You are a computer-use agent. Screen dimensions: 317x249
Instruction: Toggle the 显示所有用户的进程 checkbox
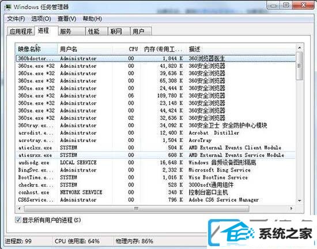click(x=18, y=220)
